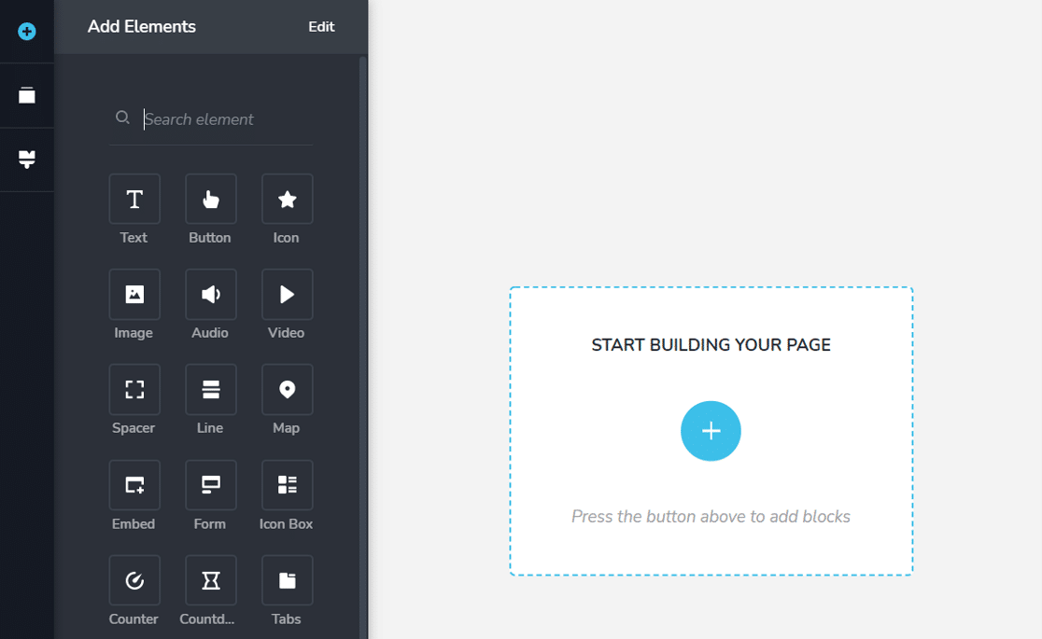Select the Counter element
Viewport: 1042px width, 639px height.
(134, 579)
